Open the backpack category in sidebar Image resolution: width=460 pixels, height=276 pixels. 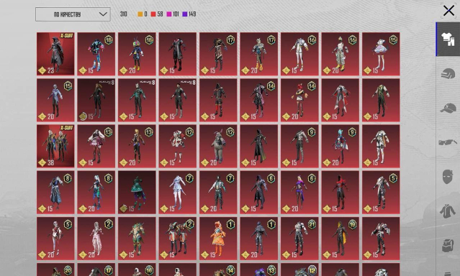pos(448,246)
